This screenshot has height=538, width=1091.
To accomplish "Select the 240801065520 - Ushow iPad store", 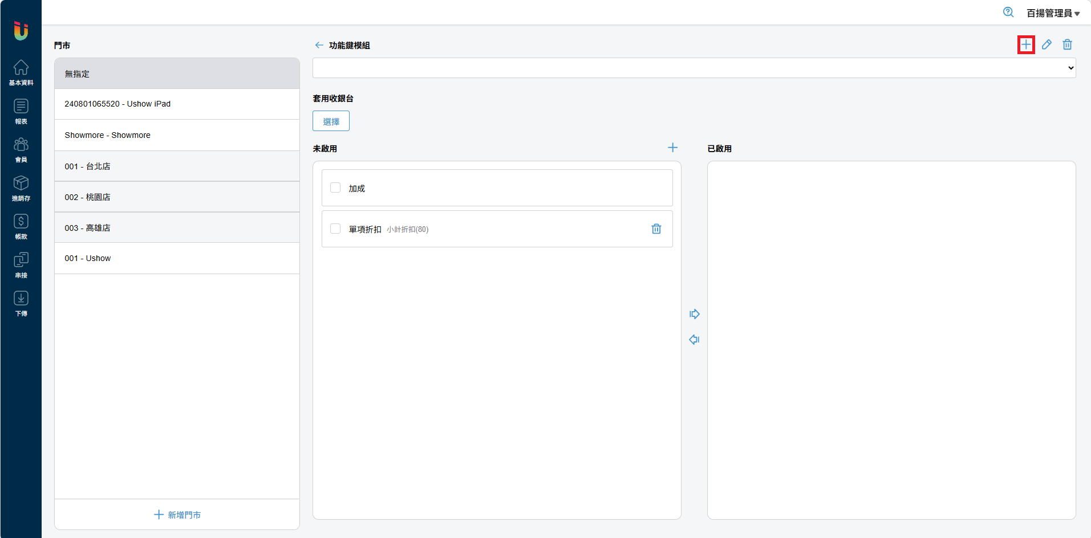I will coord(177,104).
